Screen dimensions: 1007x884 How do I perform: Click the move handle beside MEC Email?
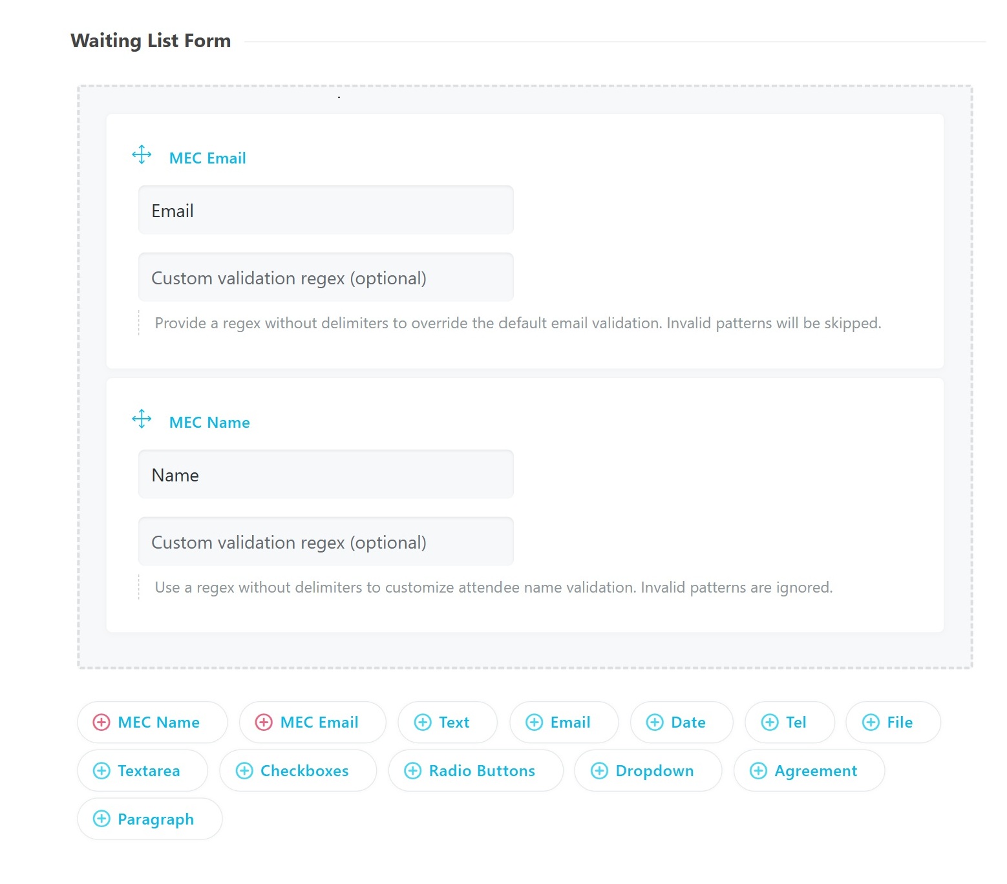coord(142,154)
